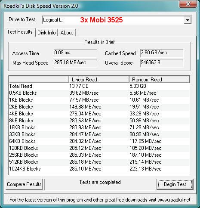Viewport: 200px width, 208px height.
Task: Click the Tests are completed status text
Action: coord(100,182)
